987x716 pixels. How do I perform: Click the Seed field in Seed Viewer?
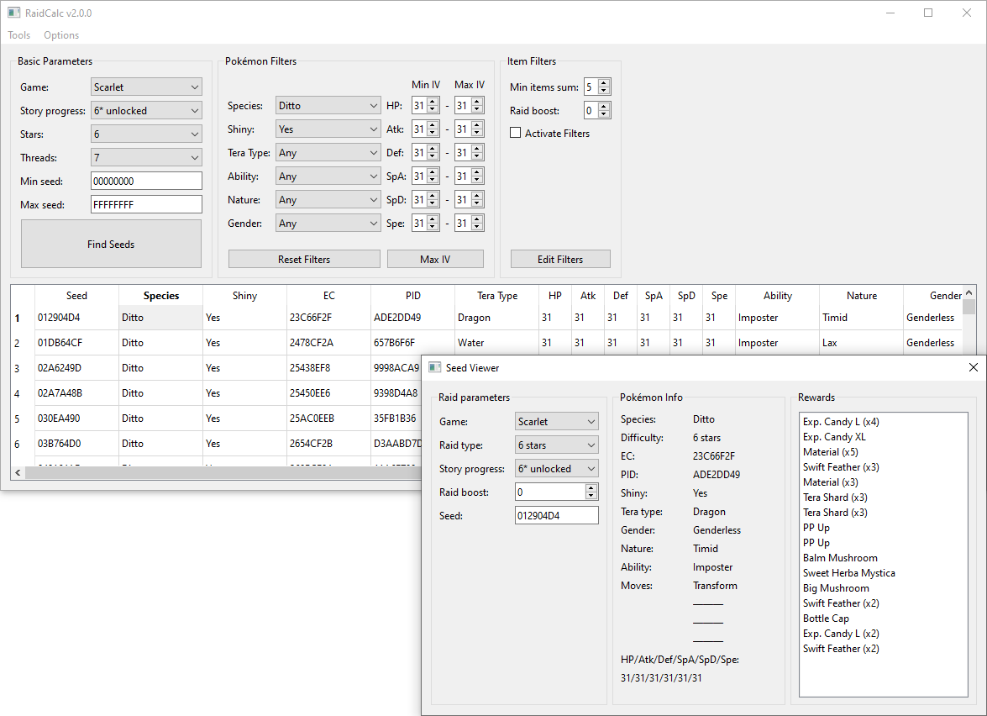point(556,515)
